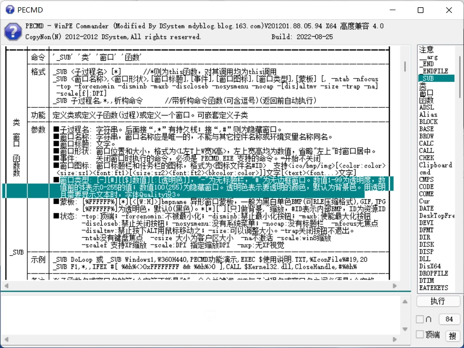The width and height of the screenshot is (464, 348).
Task: Select DFMT in the command list
Action: click(x=426, y=231)
